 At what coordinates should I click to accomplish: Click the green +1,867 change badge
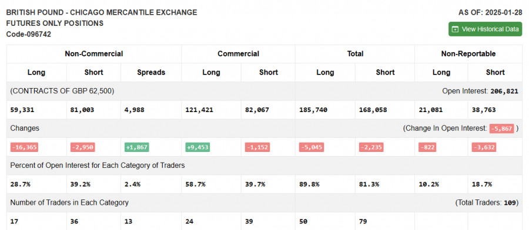[136, 147]
